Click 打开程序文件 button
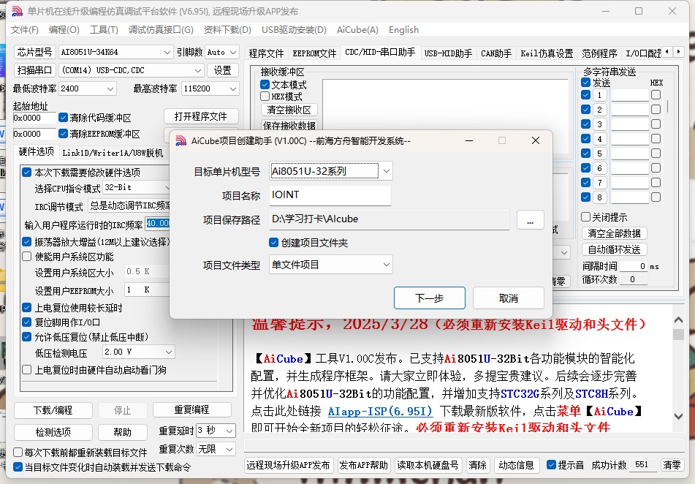The width and height of the screenshot is (695, 484). point(201,116)
